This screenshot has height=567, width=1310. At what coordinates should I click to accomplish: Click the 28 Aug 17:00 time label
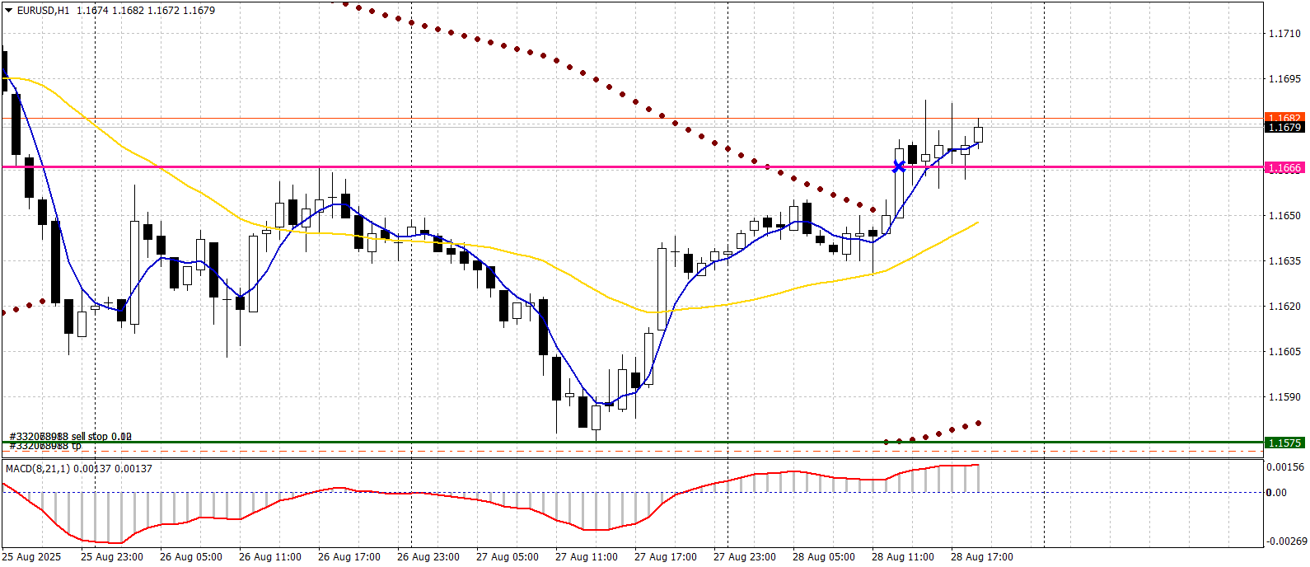pos(982,557)
